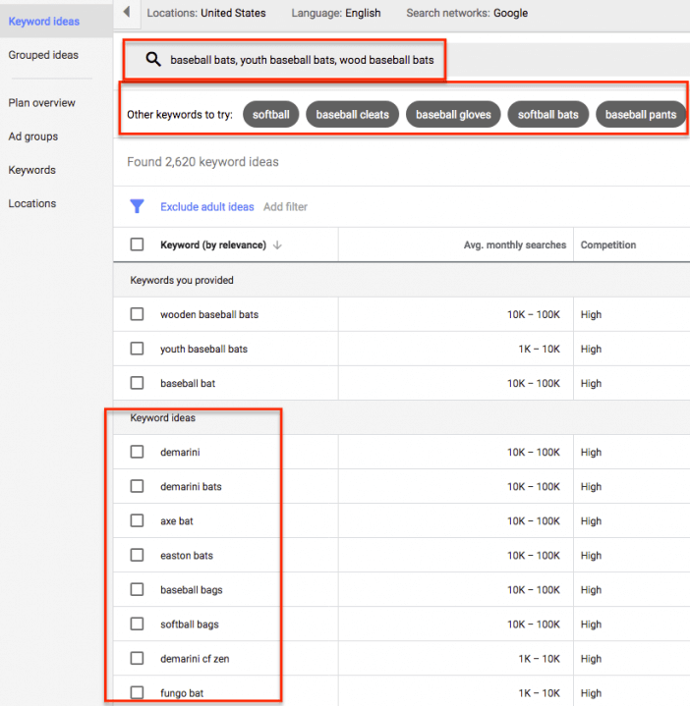The height and width of the screenshot is (706, 690).
Task: Click the youth baseball bats keyword text
Action: coord(203,349)
